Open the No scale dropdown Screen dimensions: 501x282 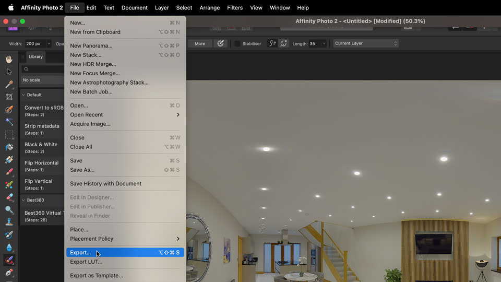(x=42, y=80)
